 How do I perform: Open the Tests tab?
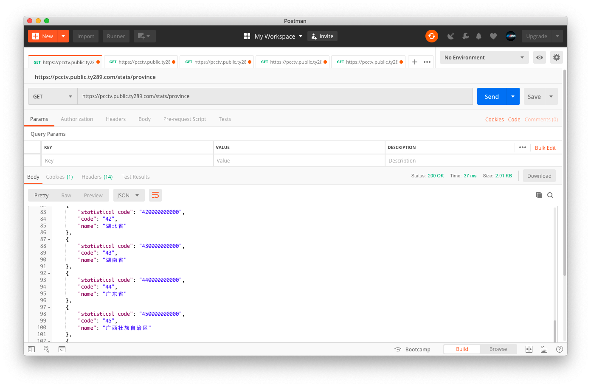point(225,119)
